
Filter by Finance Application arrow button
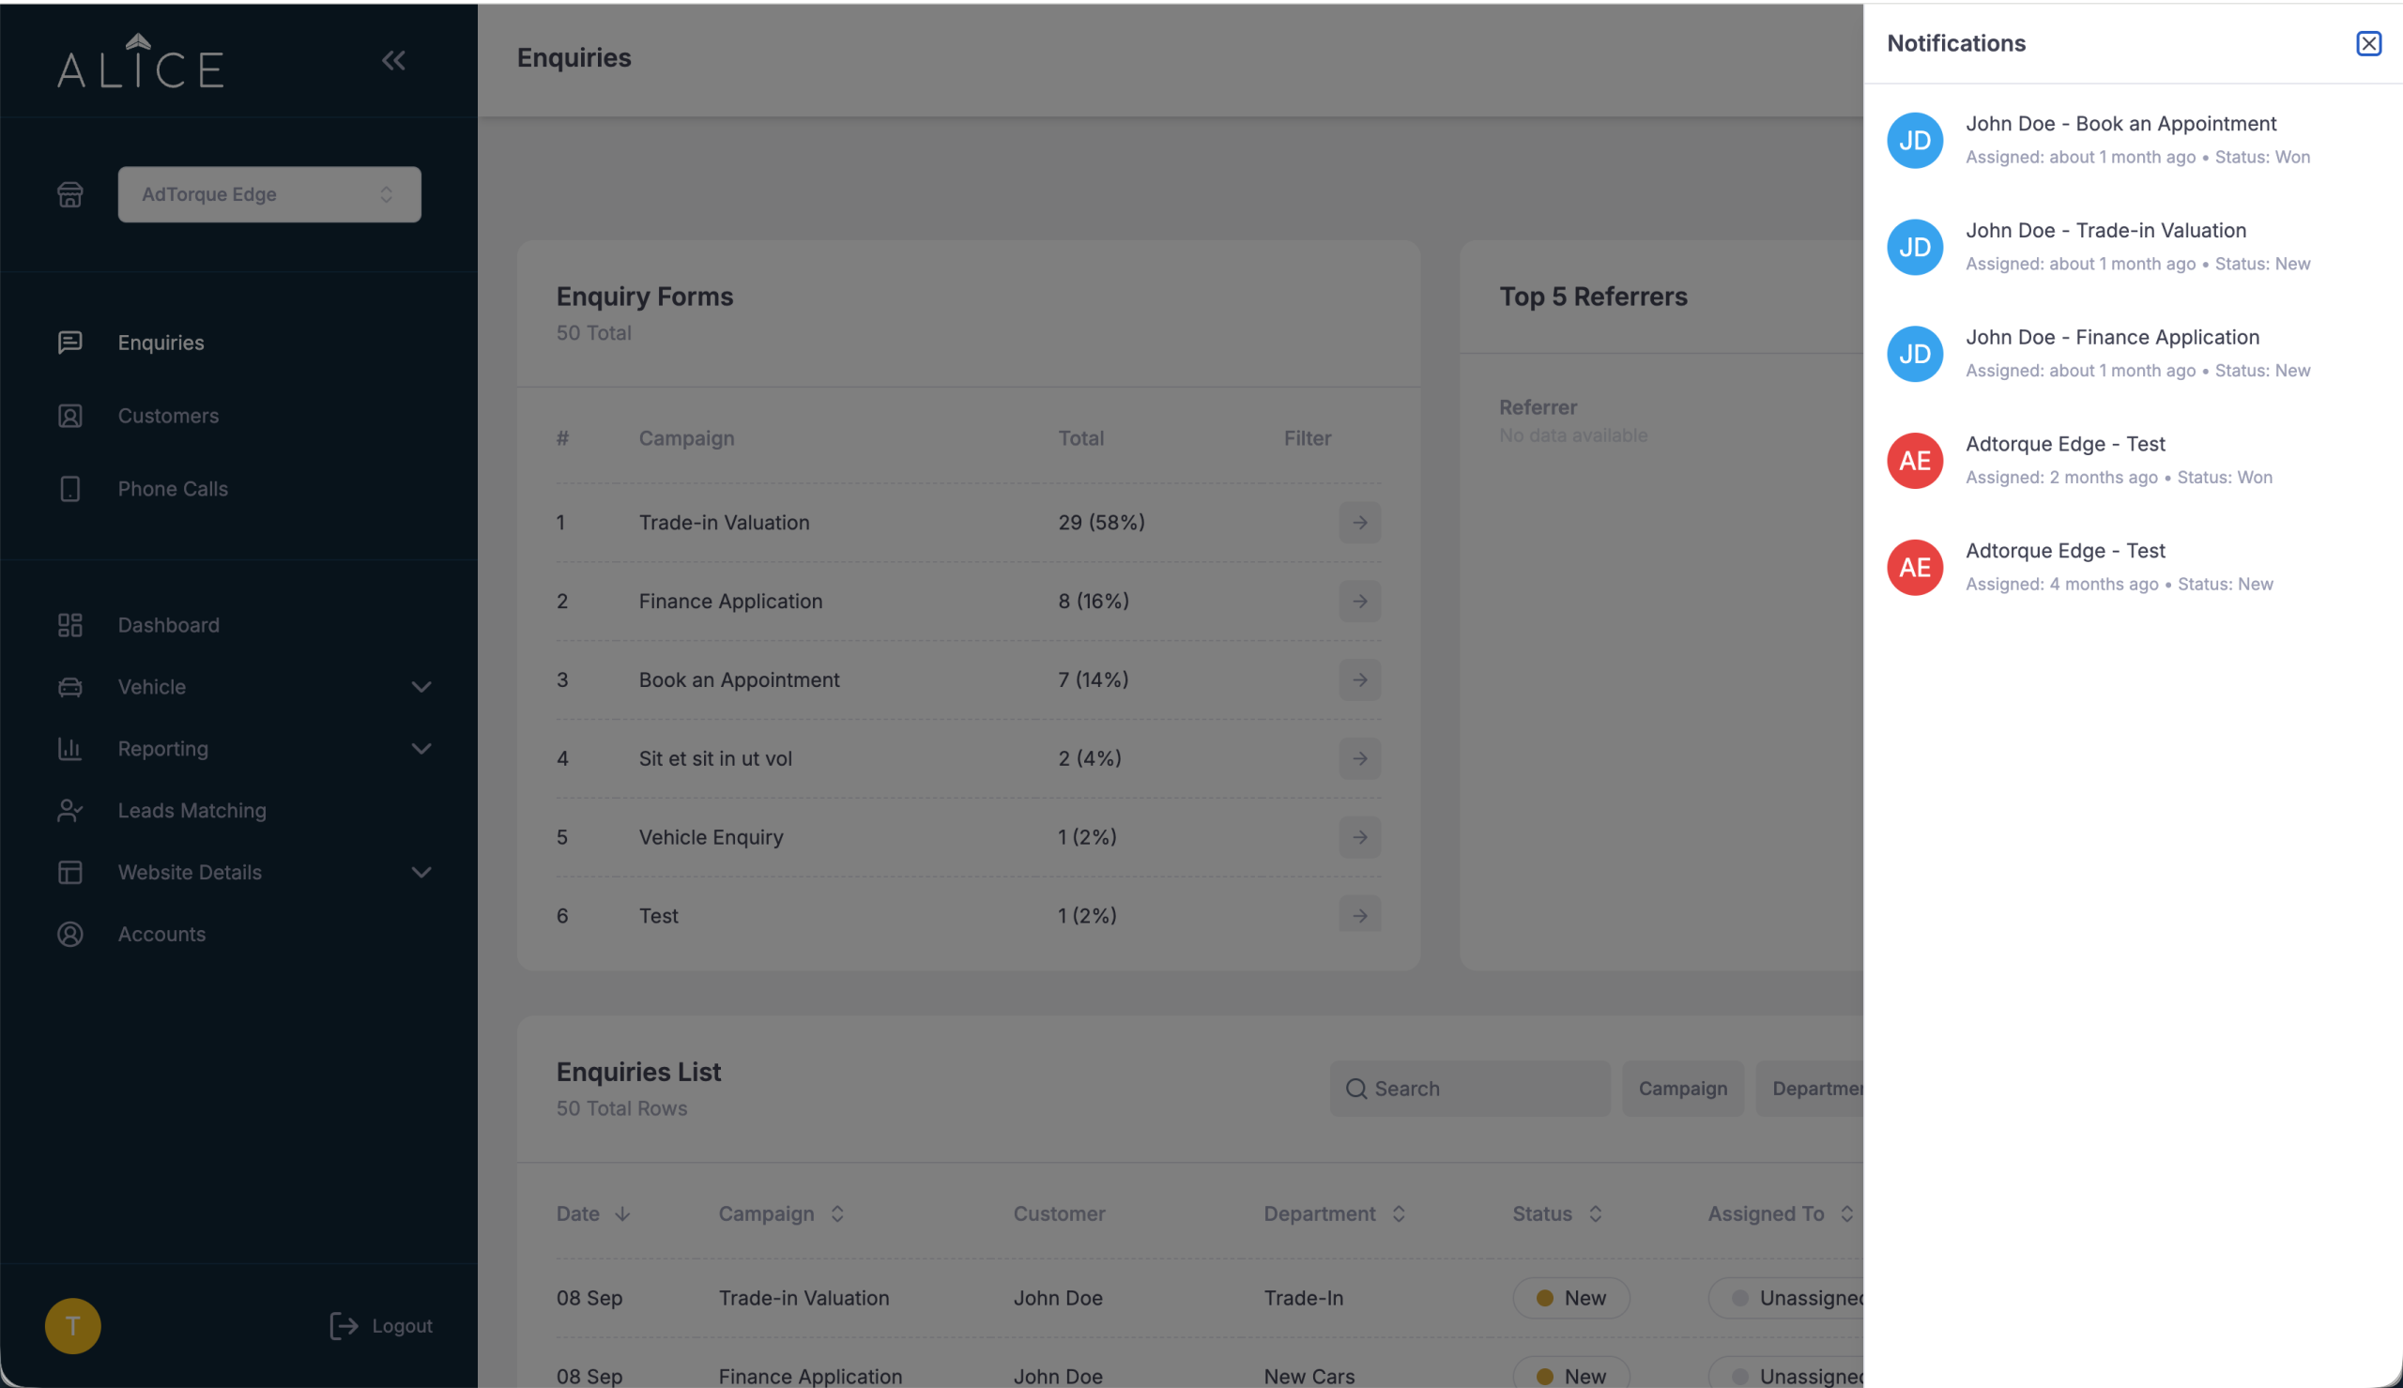(1359, 602)
